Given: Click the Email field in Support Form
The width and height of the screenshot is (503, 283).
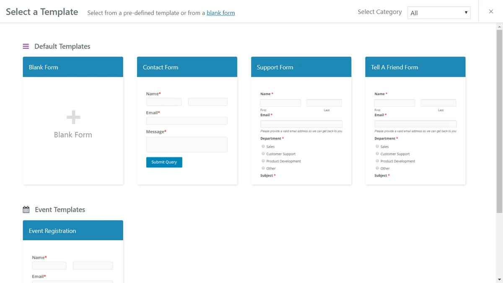Looking at the screenshot, I should coord(301,124).
